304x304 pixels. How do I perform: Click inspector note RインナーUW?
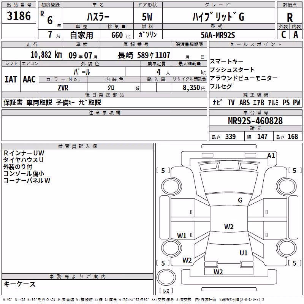[24, 153]
